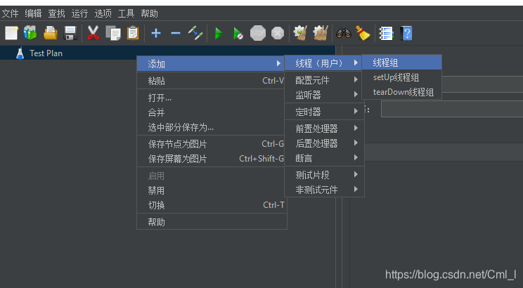Image resolution: width=523 pixels, height=288 pixels.
Task: Expand the 断言 submenu
Action: (323, 158)
